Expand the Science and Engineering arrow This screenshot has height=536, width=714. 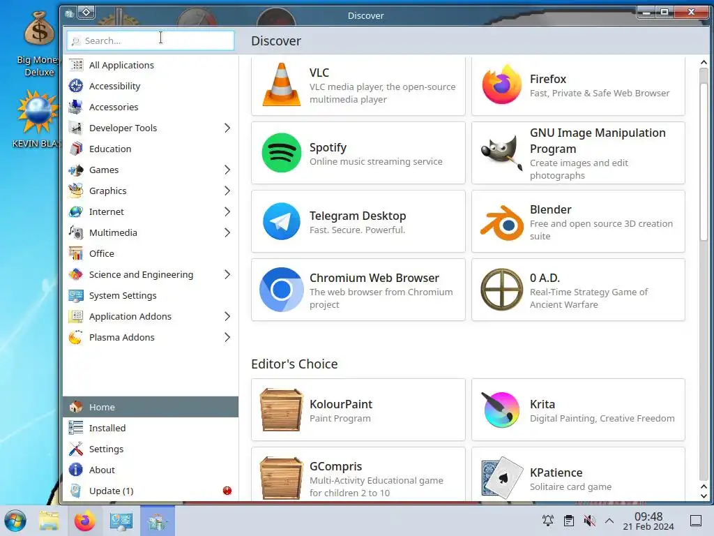pos(227,274)
